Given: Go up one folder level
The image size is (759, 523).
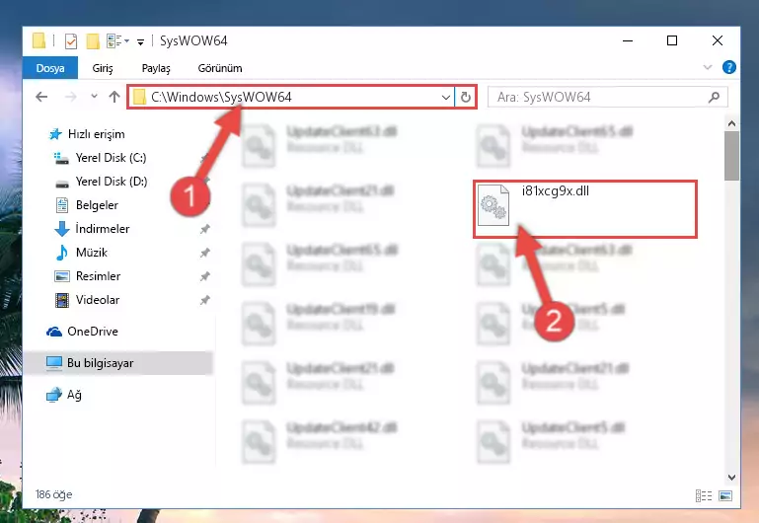Looking at the screenshot, I should [114, 97].
